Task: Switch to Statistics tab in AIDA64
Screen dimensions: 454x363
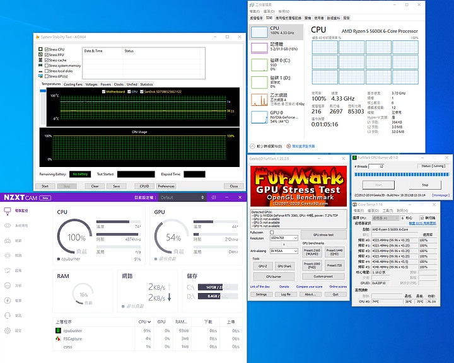Action: (146, 84)
